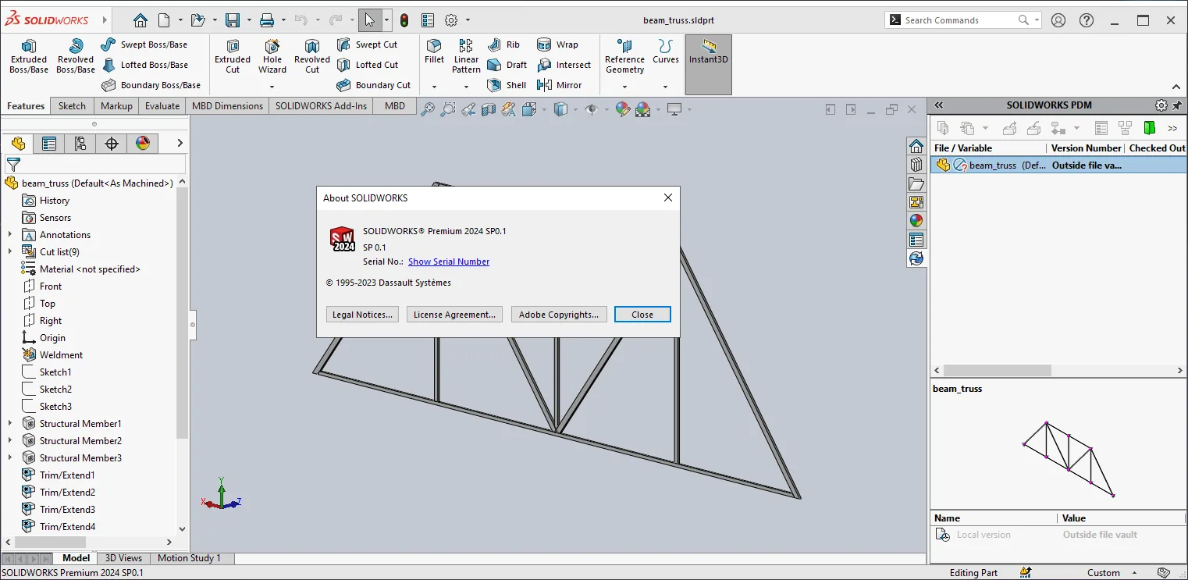The image size is (1188, 580).
Task: Switch to the Sketch ribbon tab
Action: [72, 105]
